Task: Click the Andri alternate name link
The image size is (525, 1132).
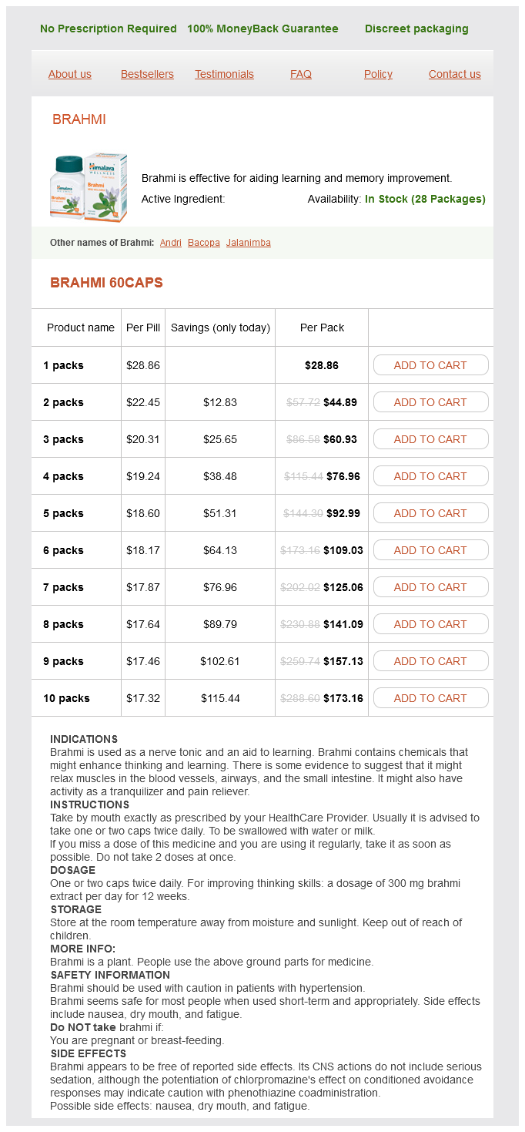Action: [171, 243]
